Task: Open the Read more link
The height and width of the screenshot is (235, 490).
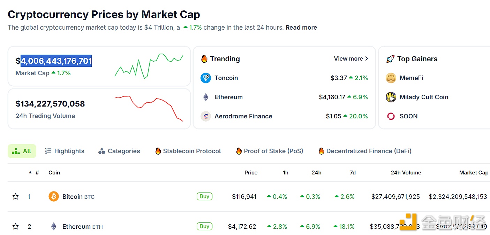Action: tap(301, 28)
